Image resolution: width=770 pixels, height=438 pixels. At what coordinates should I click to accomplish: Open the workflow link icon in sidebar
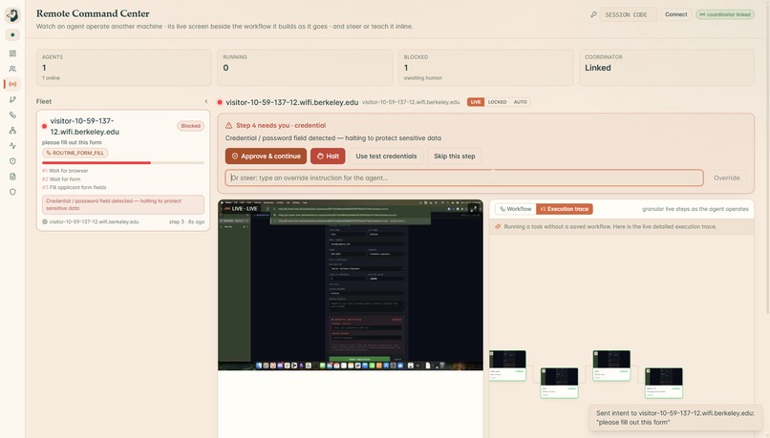click(x=12, y=115)
